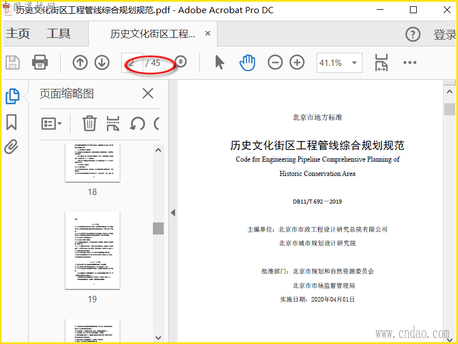Image resolution: width=458 pixels, height=344 pixels.
Task: Select page 18 thumbnail
Action: tap(92, 163)
